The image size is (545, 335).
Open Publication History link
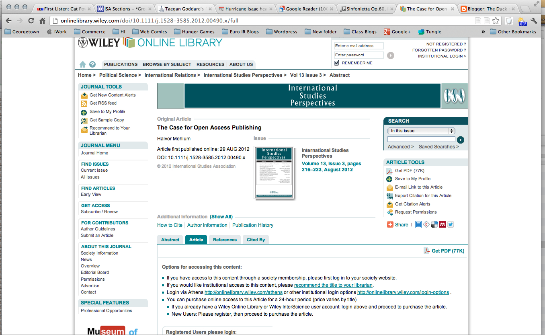(x=253, y=225)
